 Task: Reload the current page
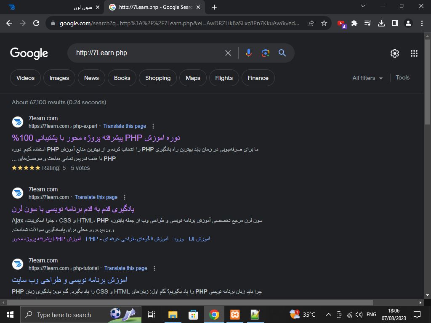[36, 24]
